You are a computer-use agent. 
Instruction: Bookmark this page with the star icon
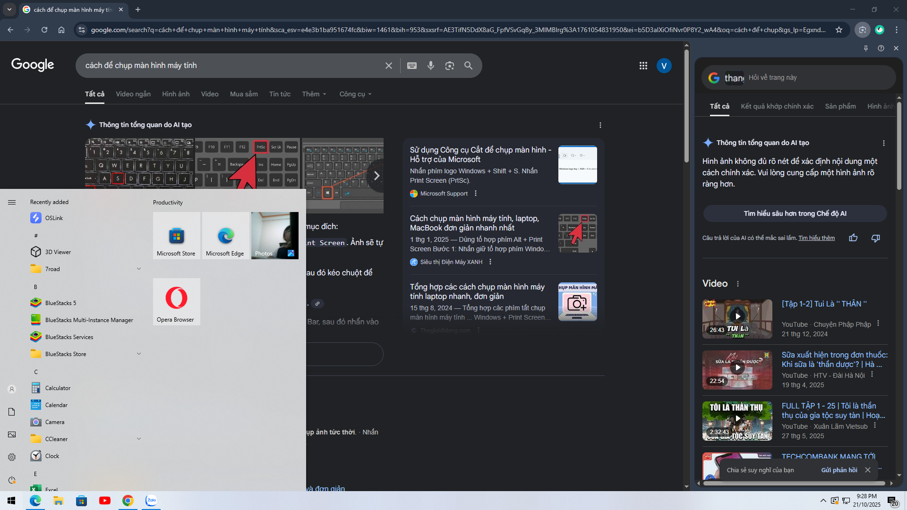(839, 30)
